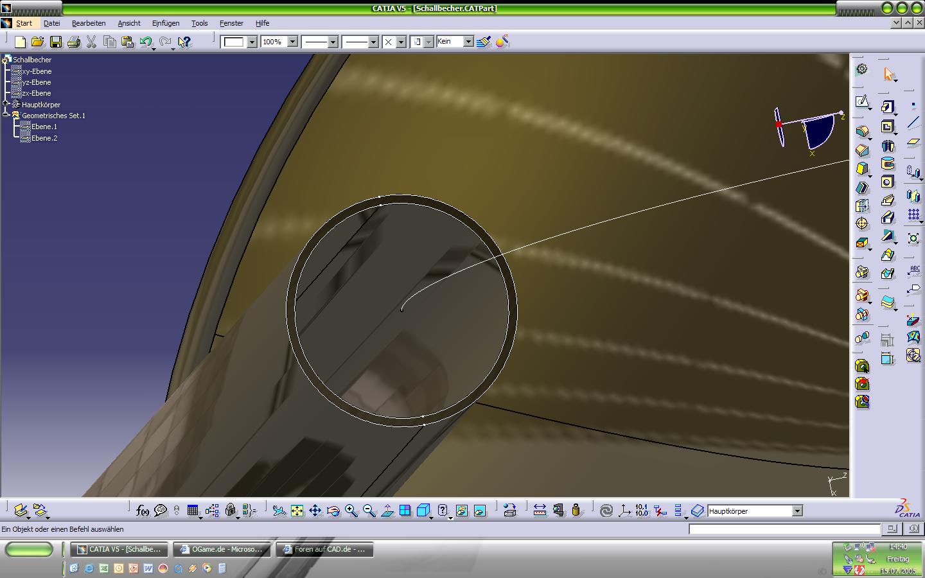
Task: Open the Hauptkörper body selector dropdown
Action: click(x=797, y=511)
